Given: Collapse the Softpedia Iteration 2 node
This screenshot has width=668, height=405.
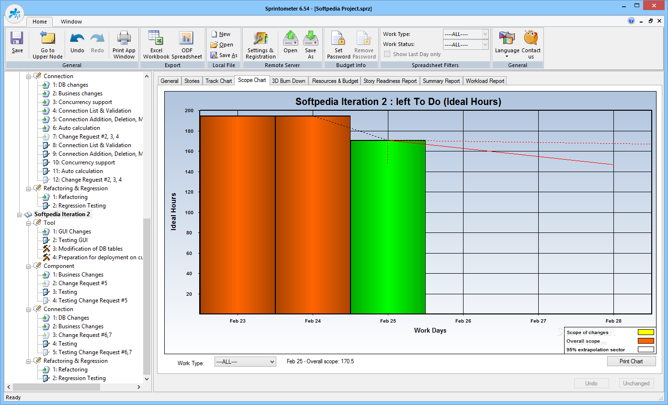Looking at the screenshot, I should click(20, 214).
